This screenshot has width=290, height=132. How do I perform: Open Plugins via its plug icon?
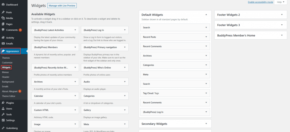coord(3,103)
